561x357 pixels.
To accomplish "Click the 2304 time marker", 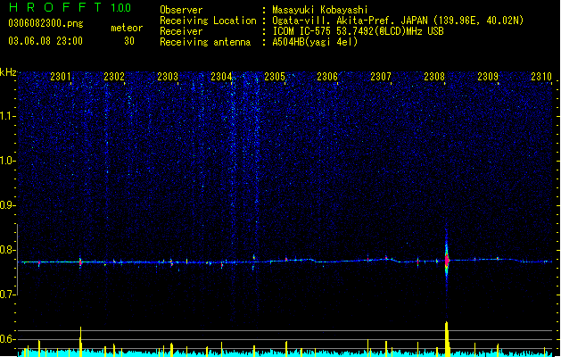I will [x=221, y=77].
